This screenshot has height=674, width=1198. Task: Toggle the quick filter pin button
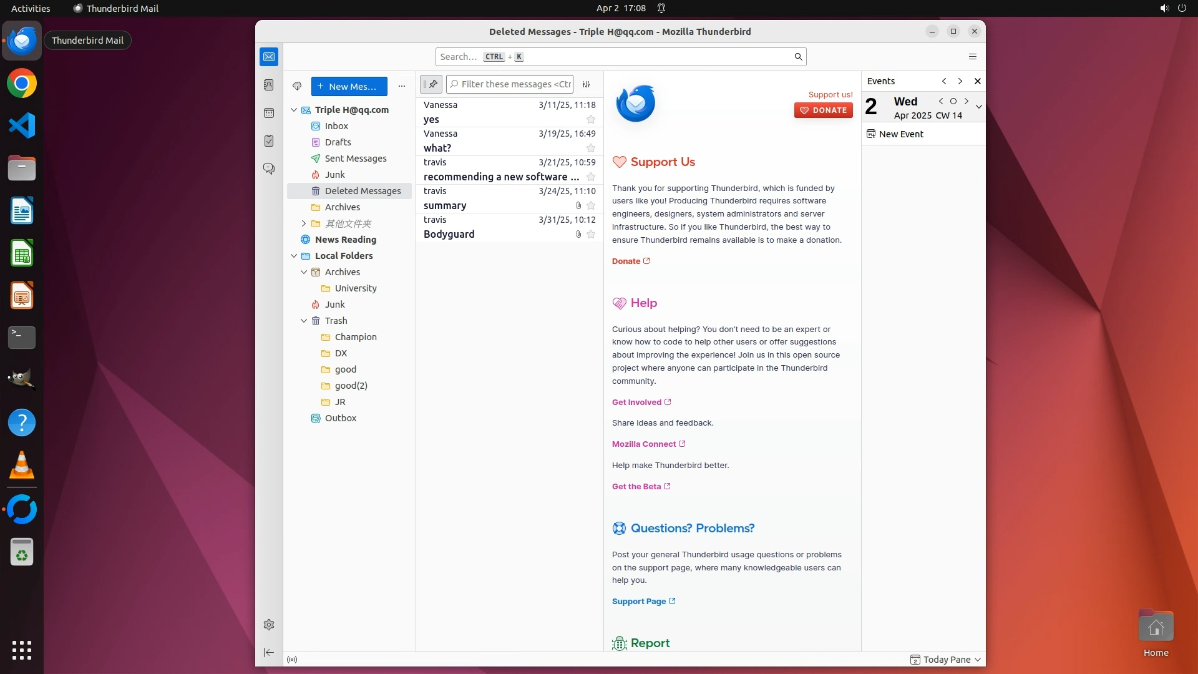[431, 84]
